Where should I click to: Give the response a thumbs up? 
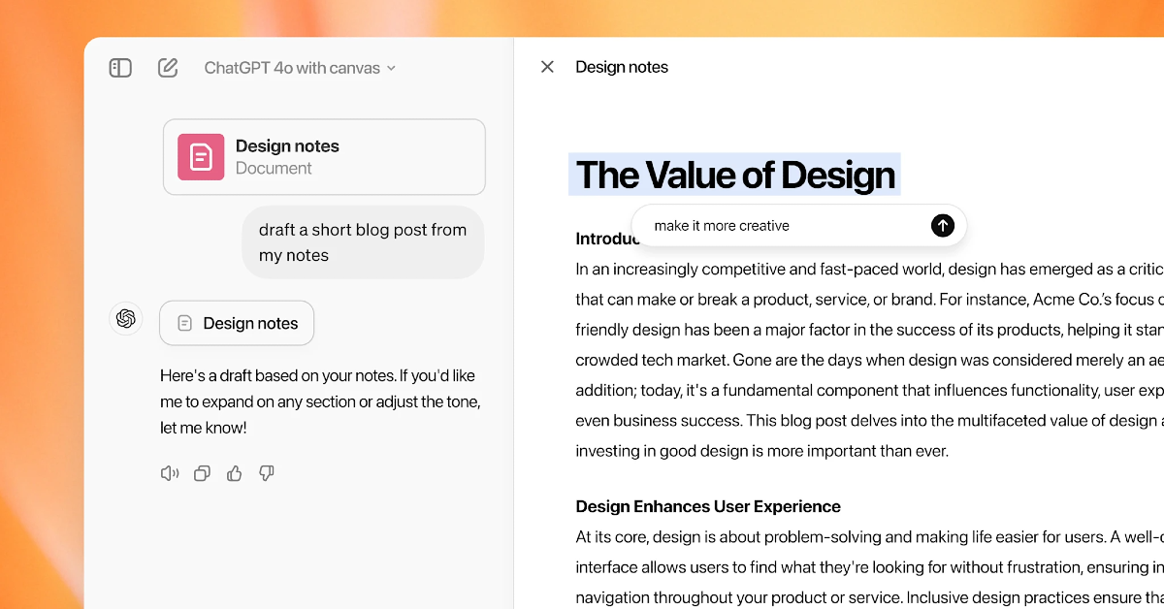click(234, 473)
